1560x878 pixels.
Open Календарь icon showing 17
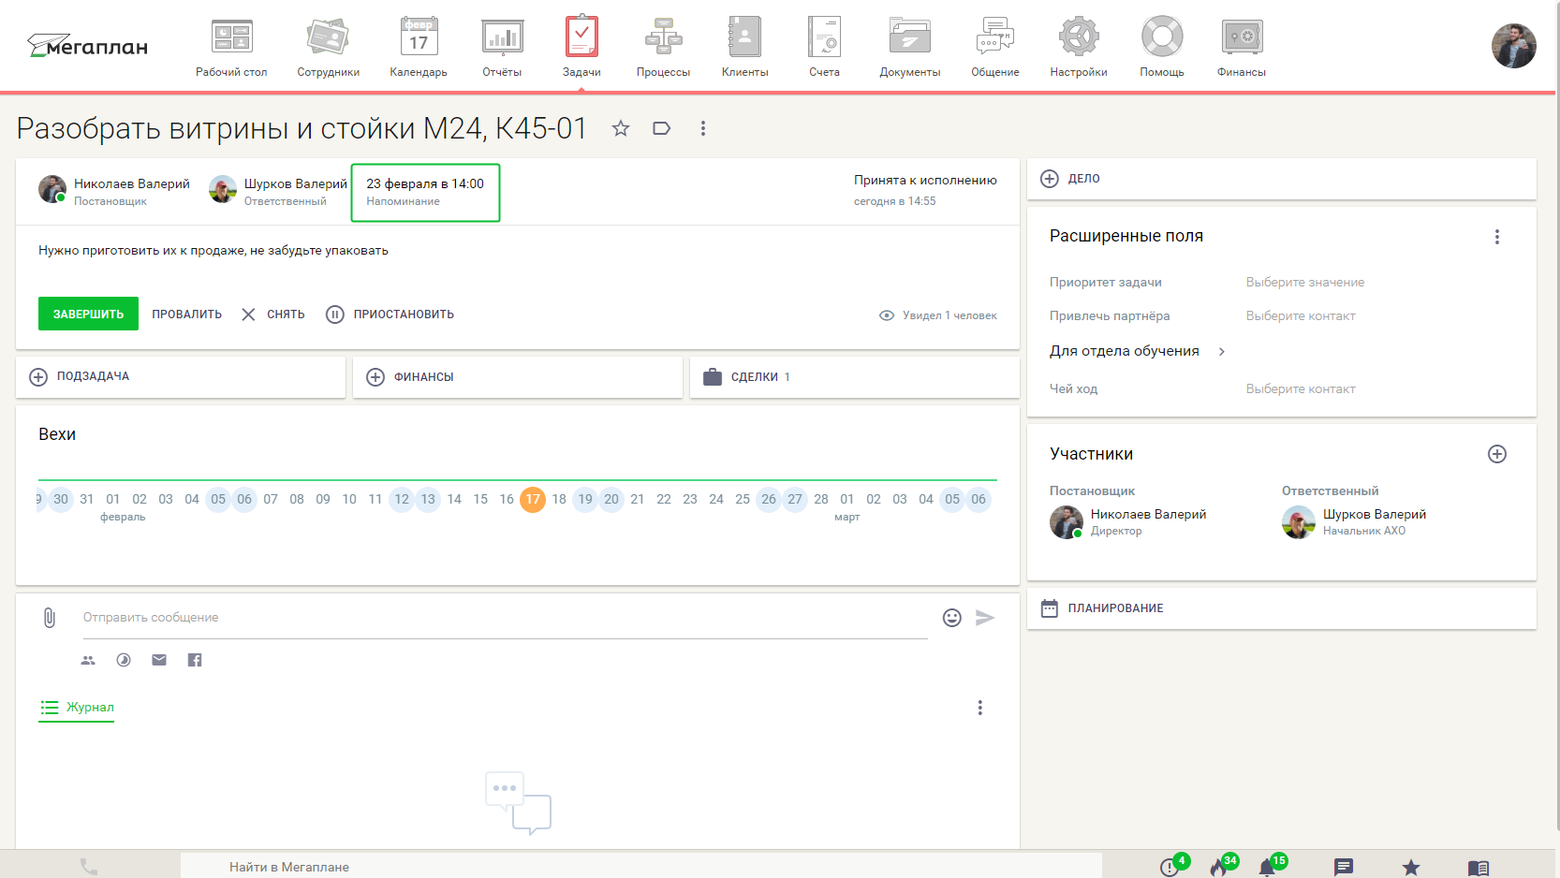pos(419,47)
